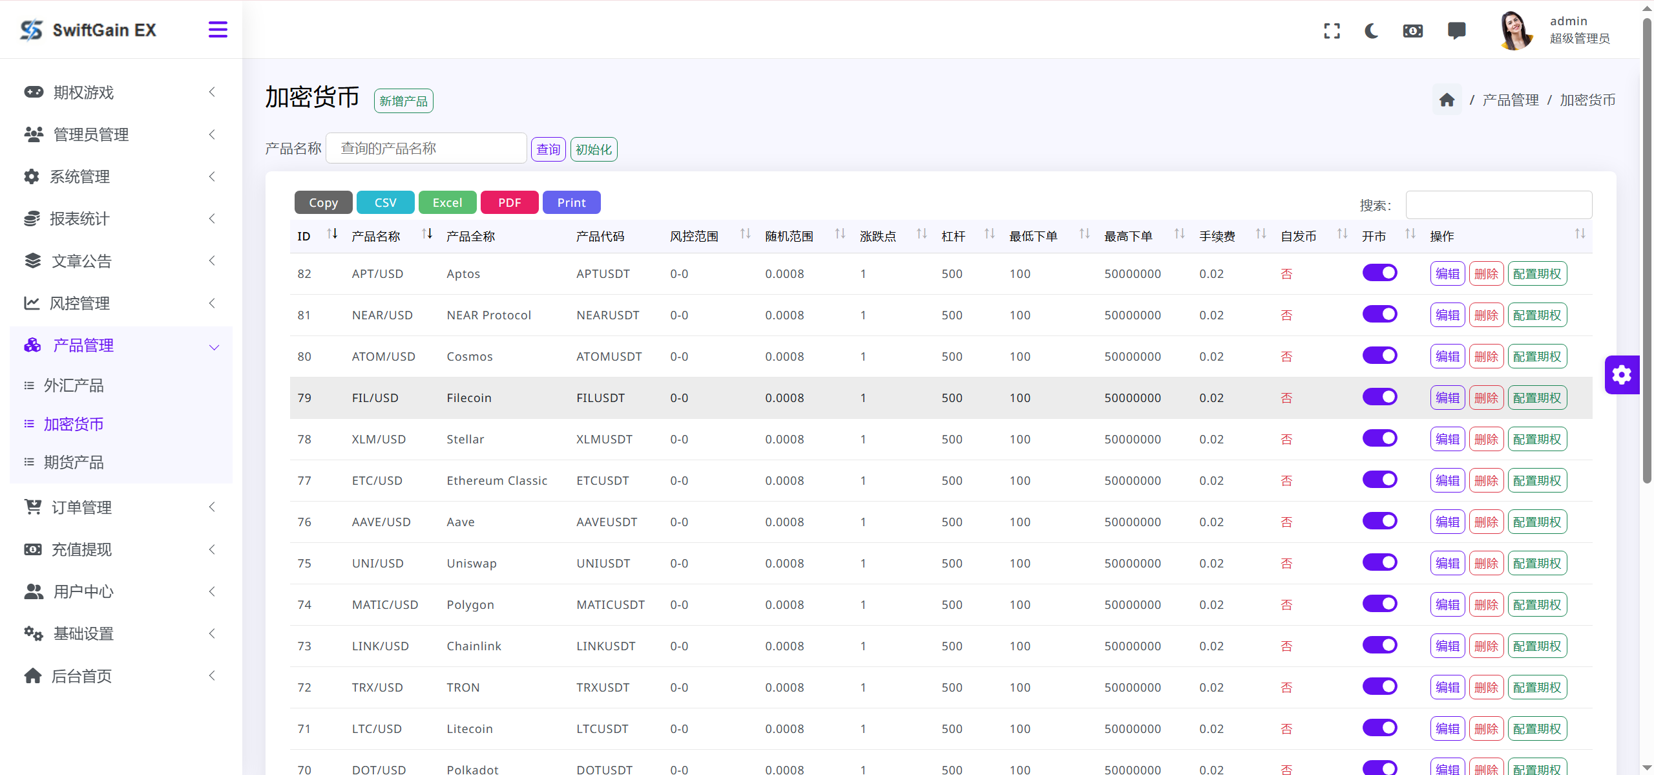Click the 风控管理 sidebar icon
This screenshot has height=775, width=1654.
[x=33, y=303]
